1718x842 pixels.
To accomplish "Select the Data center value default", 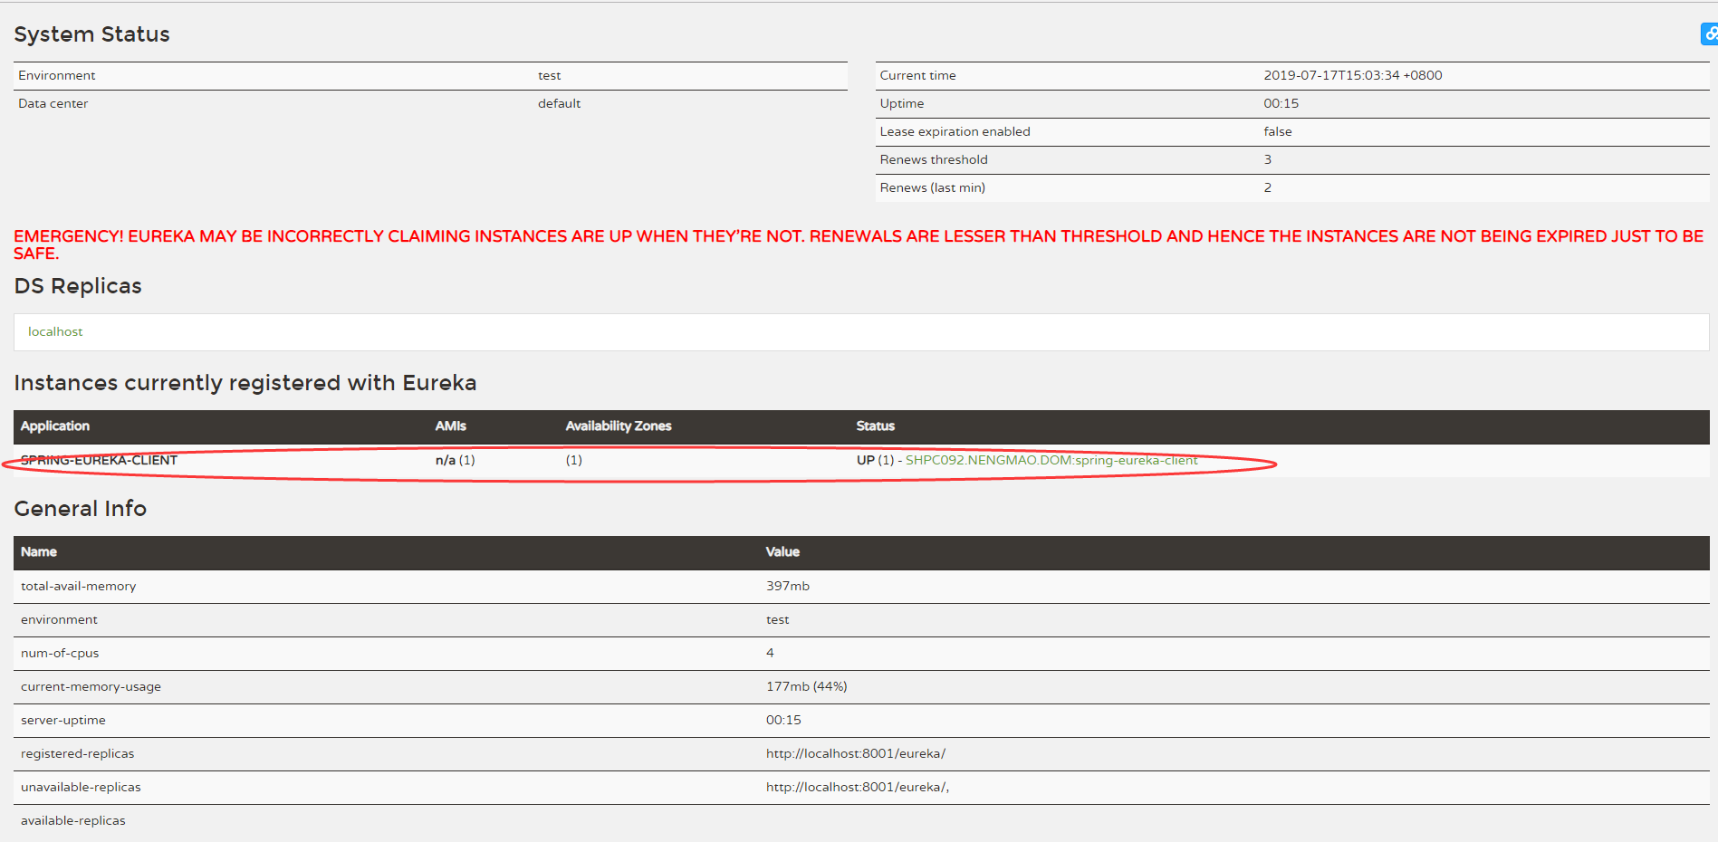I will (x=559, y=103).
